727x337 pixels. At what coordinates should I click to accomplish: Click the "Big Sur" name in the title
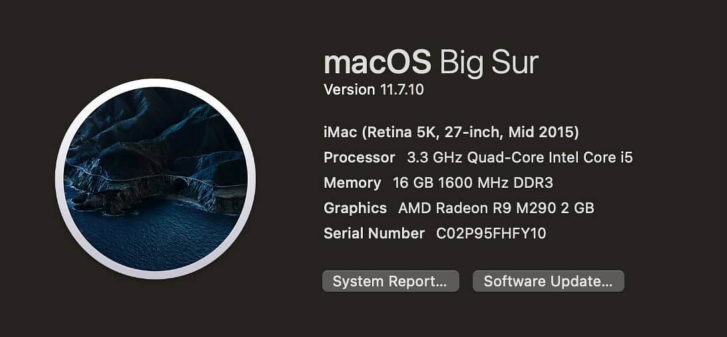pyautogui.click(x=489, y=63)
